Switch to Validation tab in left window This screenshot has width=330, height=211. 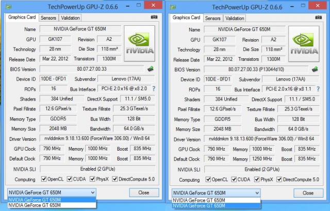[x=70, y=18]
